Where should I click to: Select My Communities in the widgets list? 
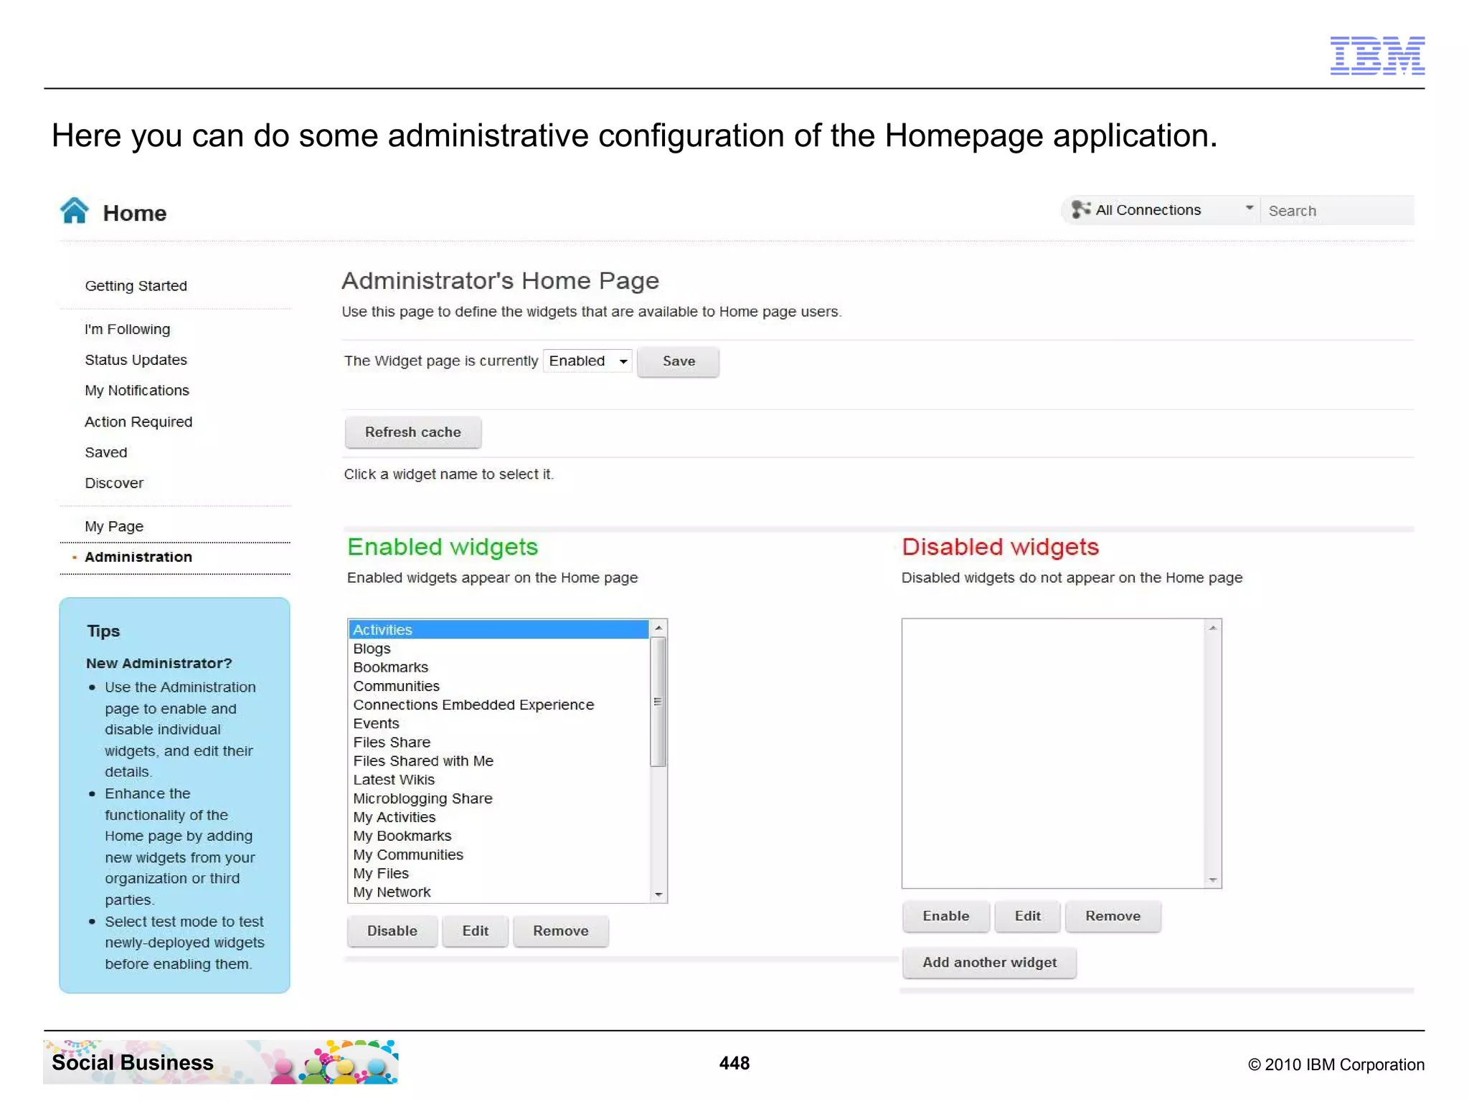tap(499, 855)
